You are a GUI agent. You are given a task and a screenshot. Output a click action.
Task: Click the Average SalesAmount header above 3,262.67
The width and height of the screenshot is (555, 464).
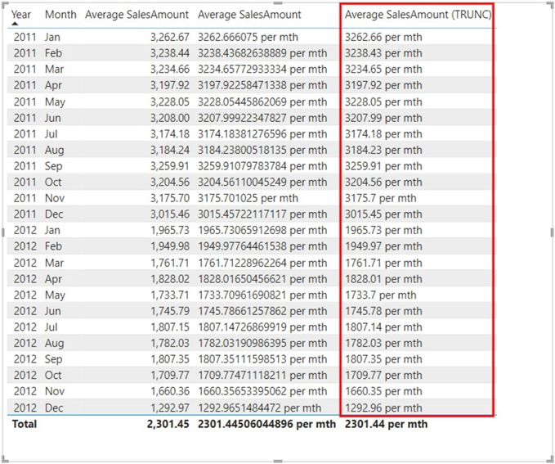point(137,15)
